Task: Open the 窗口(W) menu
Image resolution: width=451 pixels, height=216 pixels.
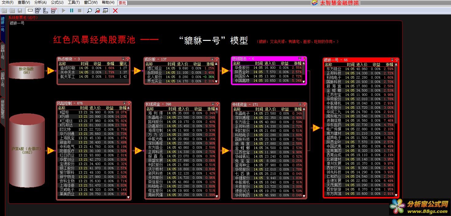Action: point(91,2)
